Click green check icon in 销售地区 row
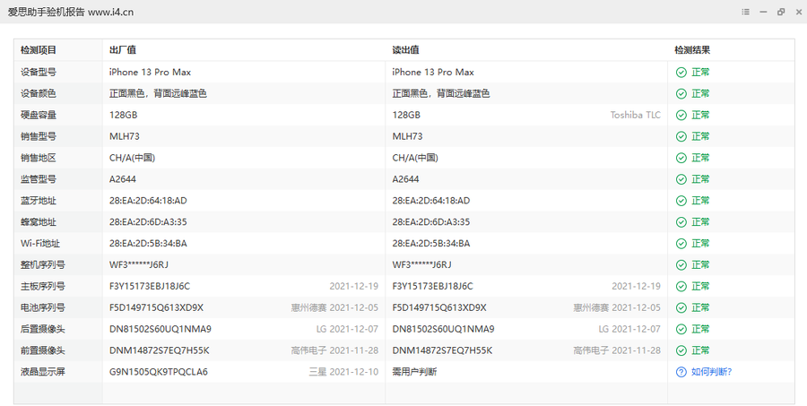Image resolution: width=807 pixels, height=406 pixels. [x=681, y=158]
